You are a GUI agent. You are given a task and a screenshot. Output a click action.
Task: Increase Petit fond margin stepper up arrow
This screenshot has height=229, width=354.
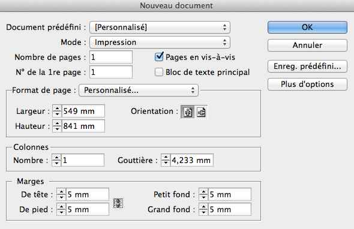click(x=203, y=192)
